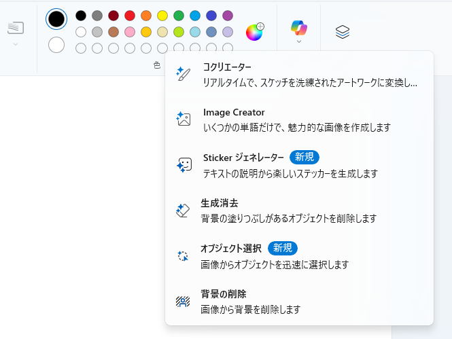Select the 背景の削除 menu item

[299, 302]
